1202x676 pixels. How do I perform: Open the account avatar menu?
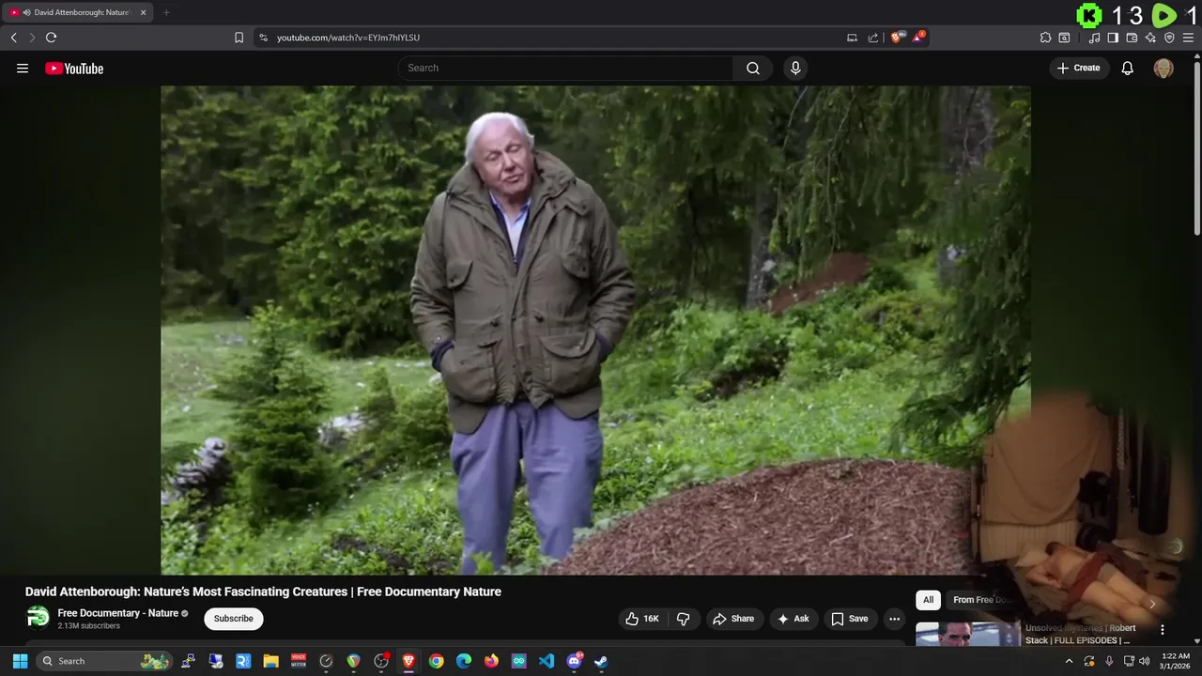tap(1163, 68)
